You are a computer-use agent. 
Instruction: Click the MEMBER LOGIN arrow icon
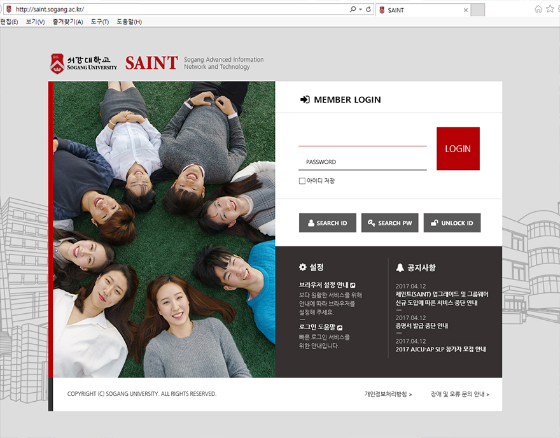[x=305, y=98]
